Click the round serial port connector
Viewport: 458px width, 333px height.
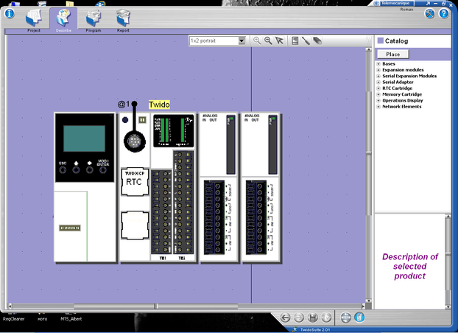tap(135, 141)
